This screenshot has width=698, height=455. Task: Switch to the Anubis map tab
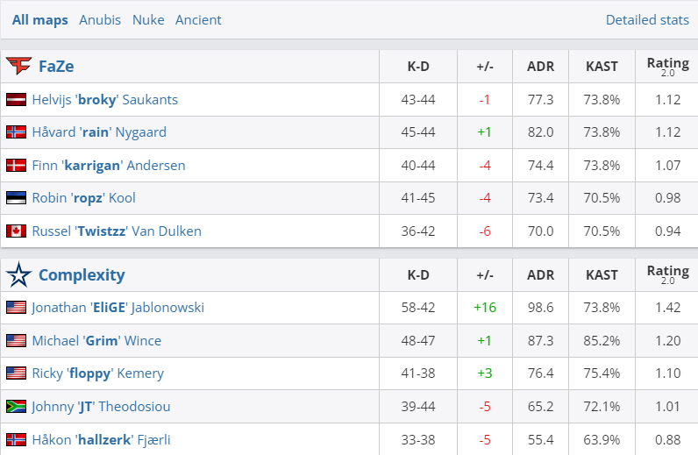[100, 19]
